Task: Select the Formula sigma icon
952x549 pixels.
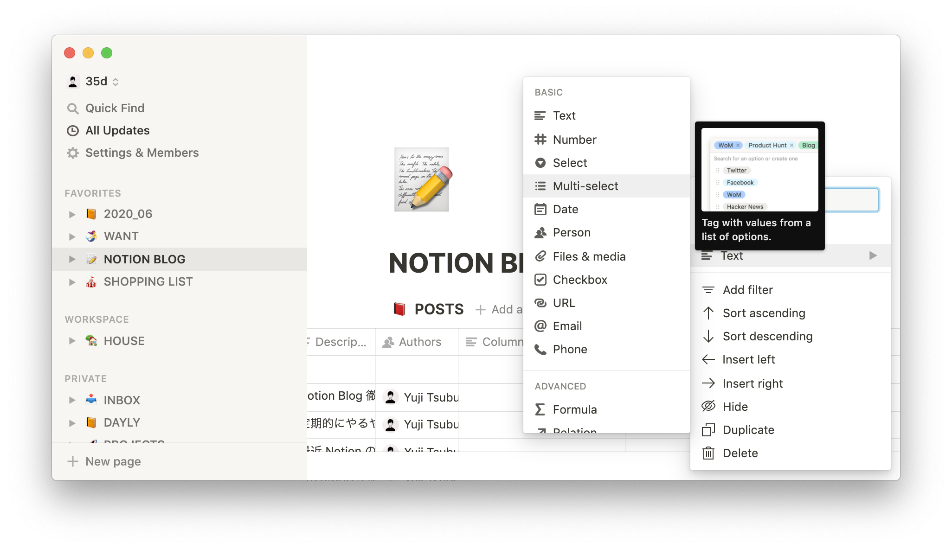Action: (x=540, y=409)
